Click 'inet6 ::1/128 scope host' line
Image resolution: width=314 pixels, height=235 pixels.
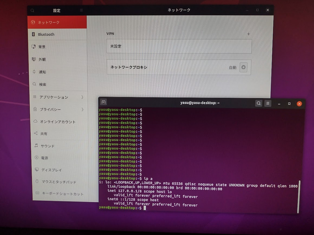click(133, 200)
